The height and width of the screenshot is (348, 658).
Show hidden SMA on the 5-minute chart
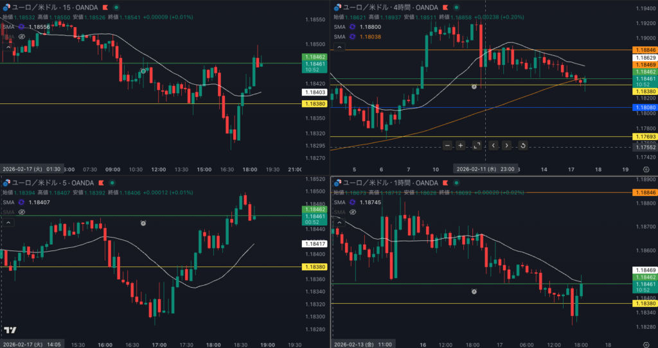pyautogui.click(x=21, y=212)
